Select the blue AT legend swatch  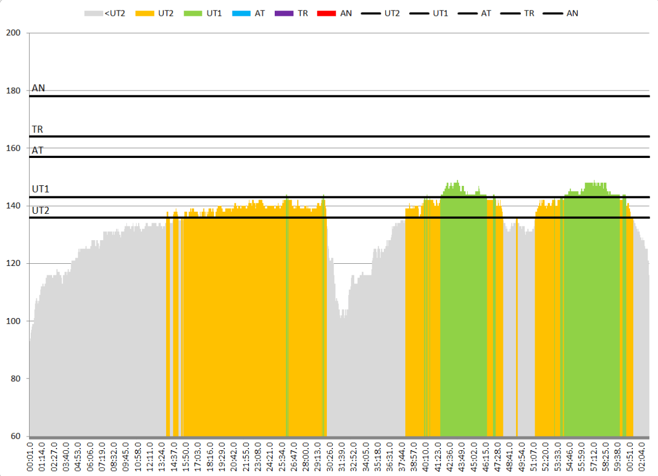tap(241, 13)
